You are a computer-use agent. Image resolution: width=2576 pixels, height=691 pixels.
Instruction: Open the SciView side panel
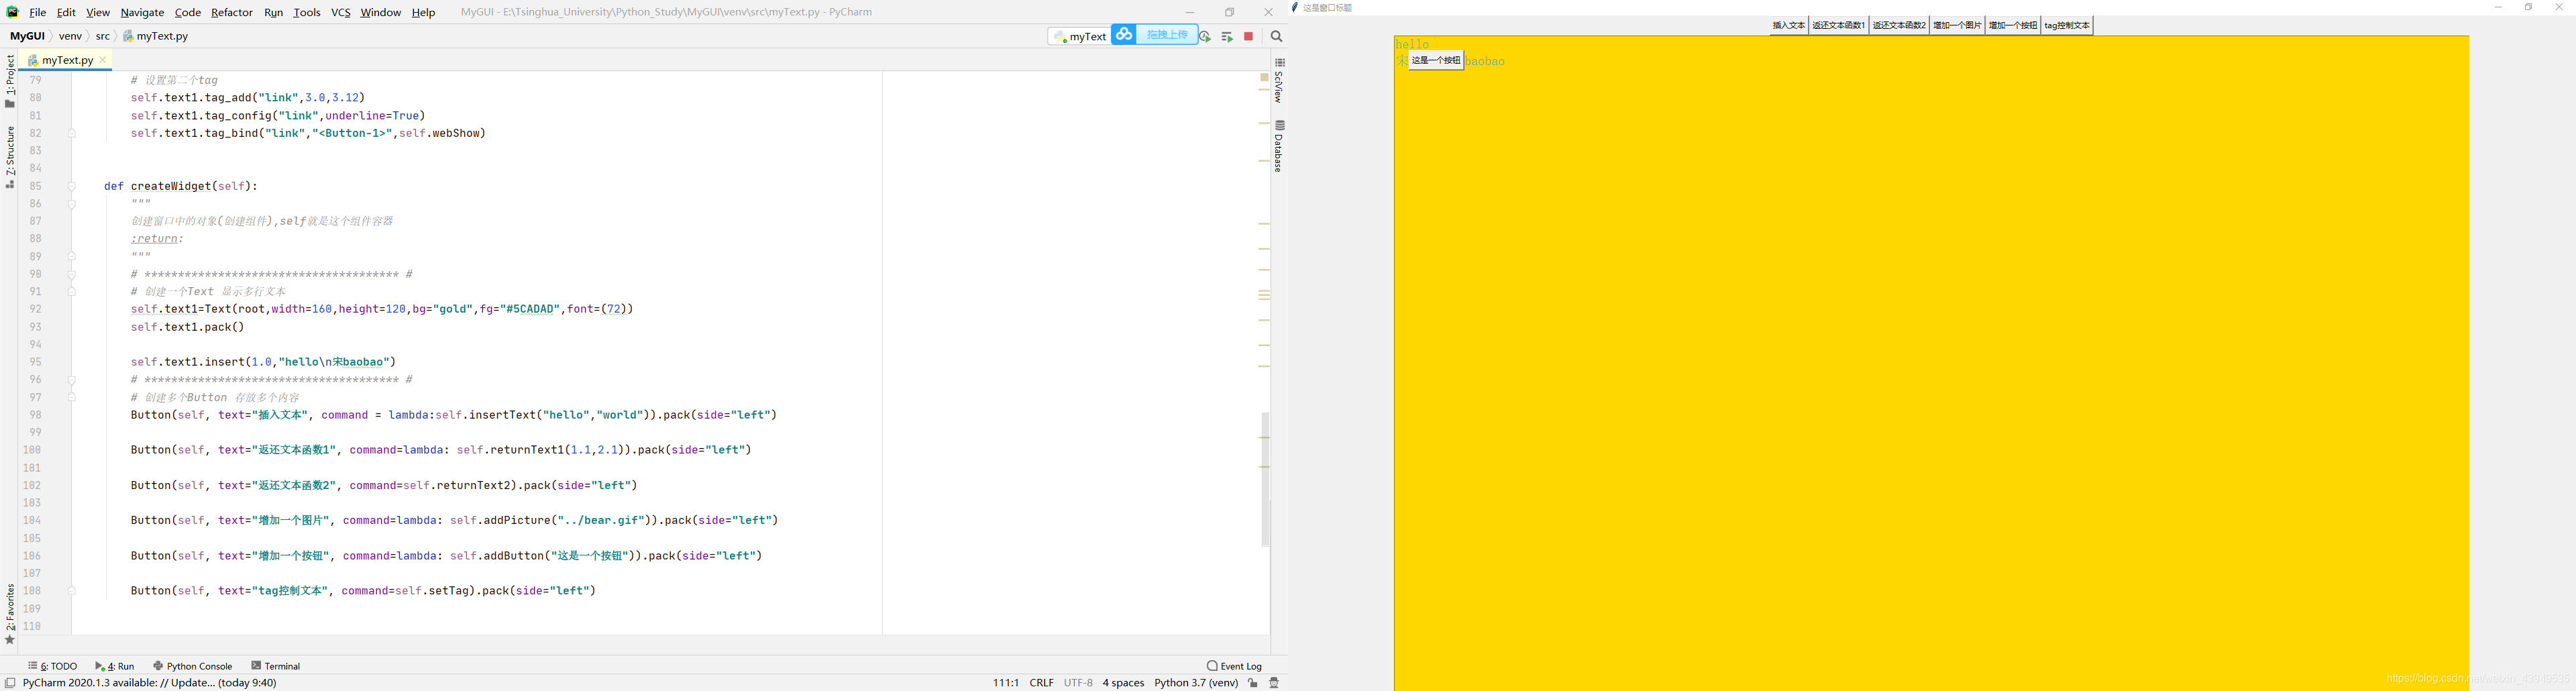click(x=1279, y=81)
